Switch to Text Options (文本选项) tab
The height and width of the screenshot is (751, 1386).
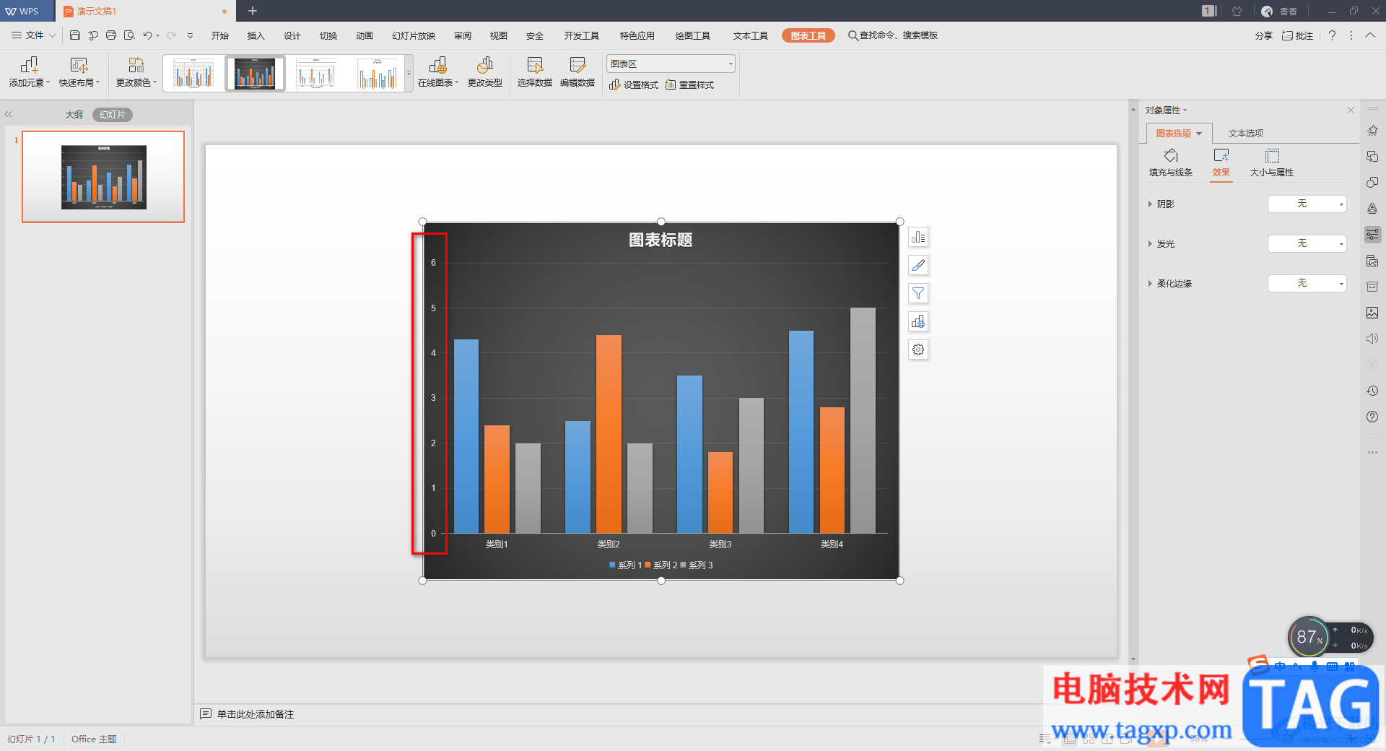1246,134
